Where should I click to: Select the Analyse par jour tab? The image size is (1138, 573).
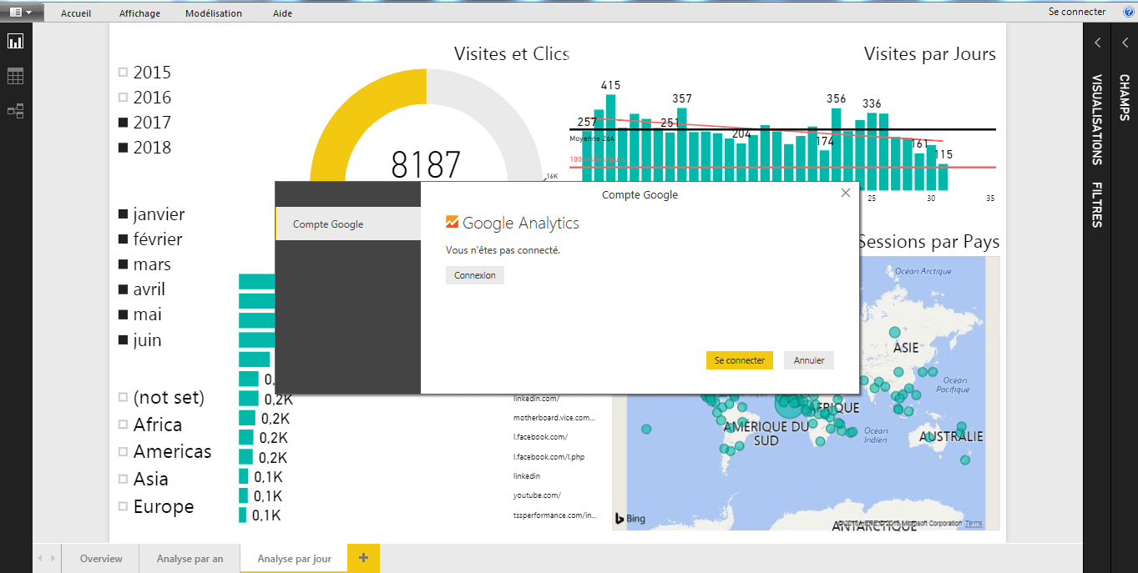pyautogui.click(x=295, y=559)
